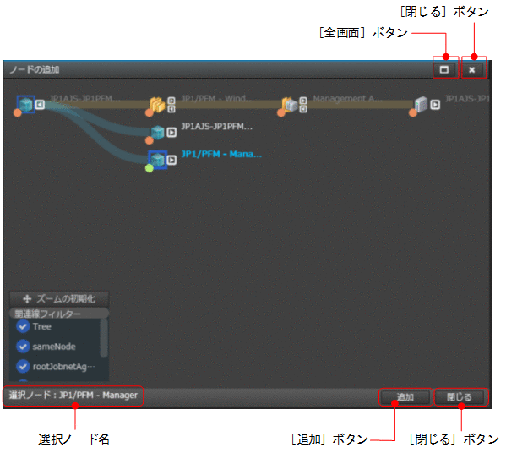
Task: Select the Management A... folder node icon
Action: (290, 104)
